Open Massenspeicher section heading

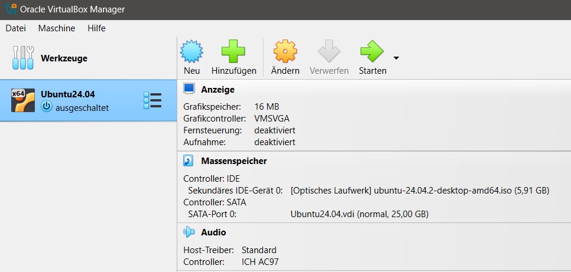coord(234,160)
